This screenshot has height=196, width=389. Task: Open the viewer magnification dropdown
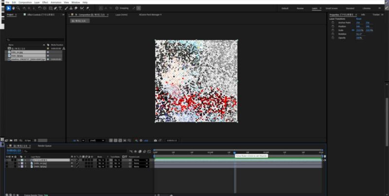pyautogui.click(x=83, y=140)
